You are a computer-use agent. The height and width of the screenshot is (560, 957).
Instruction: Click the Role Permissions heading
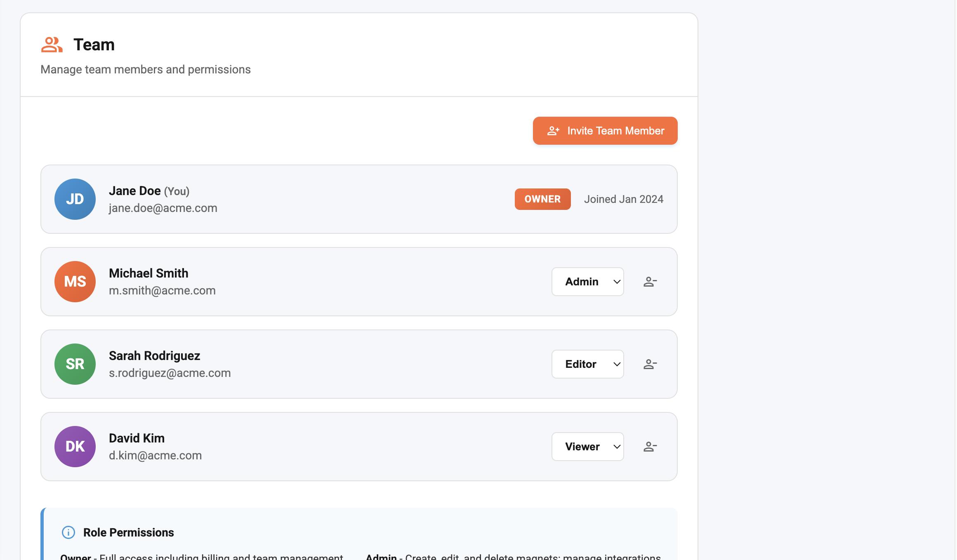point(128,532)
